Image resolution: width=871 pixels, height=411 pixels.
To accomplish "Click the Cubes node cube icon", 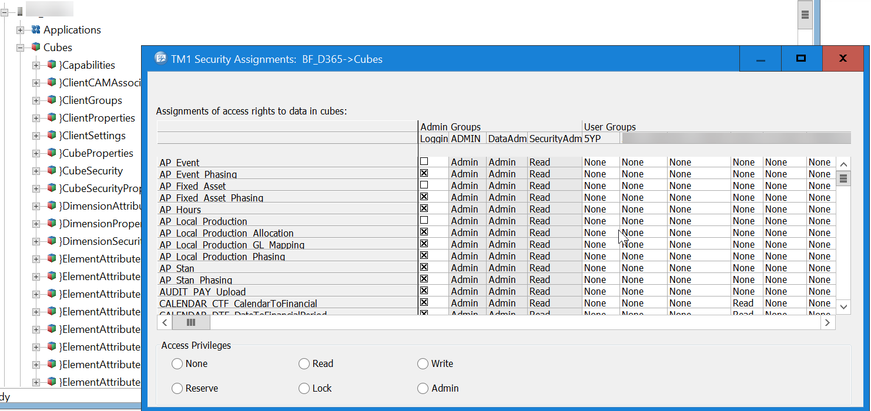I will click(36, 48).
